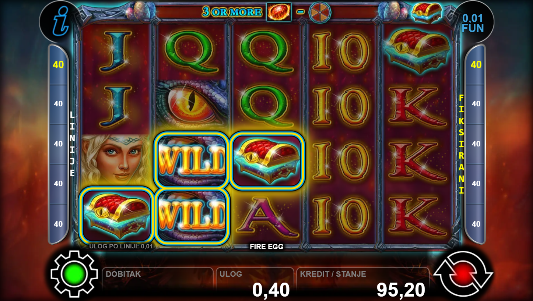Click the red spin button
The width and height of the screenshot is (533, 301).
click(x=463, y=274)
